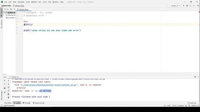Click the red error indicator at editor top-right

coord(199,12)
